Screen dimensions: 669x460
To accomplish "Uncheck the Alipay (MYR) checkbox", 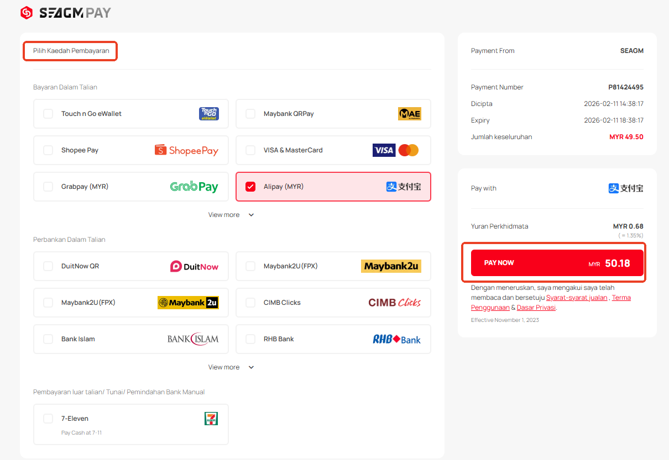I will pos(250,187).
